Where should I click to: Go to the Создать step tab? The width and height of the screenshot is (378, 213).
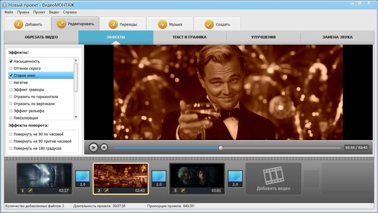coord(217,25)
